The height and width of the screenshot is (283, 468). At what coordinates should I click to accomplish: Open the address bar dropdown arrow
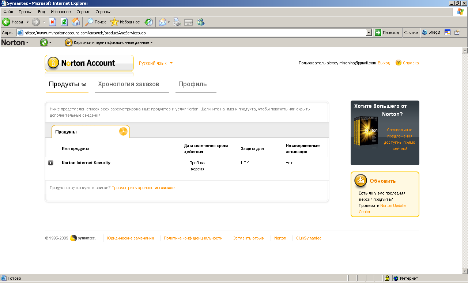[x=369, y=33]
